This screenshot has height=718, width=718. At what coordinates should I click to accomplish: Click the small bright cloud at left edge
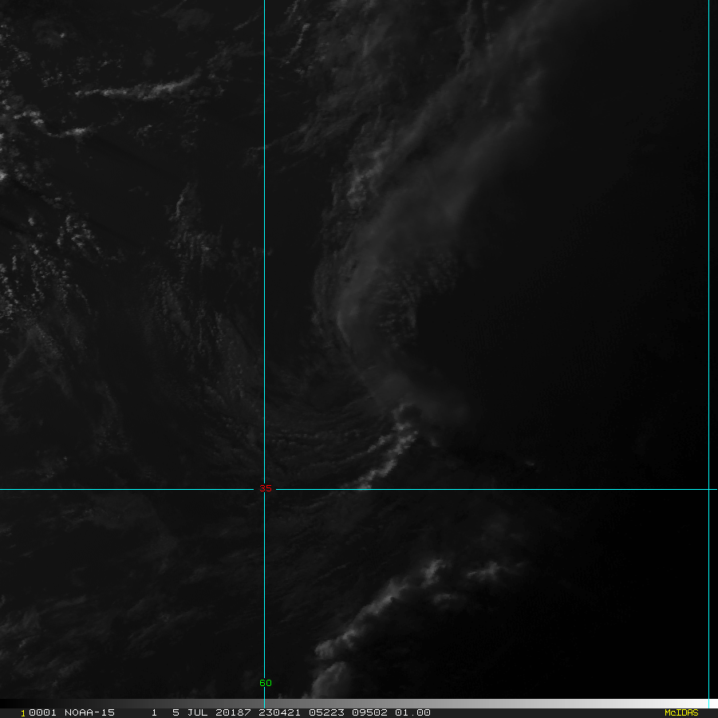pyautogui.click(x=4, y=174)
